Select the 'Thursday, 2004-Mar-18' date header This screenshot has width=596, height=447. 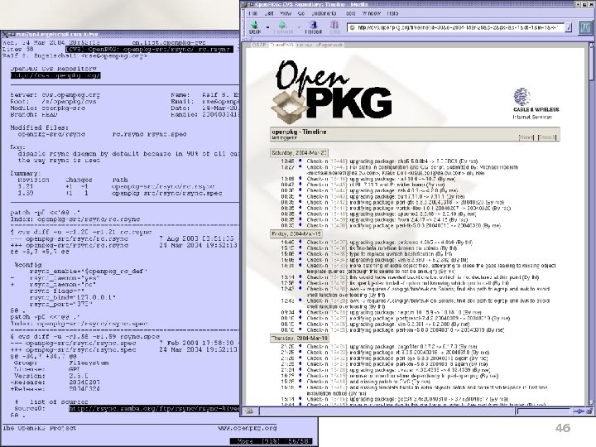pyautogui.click(x=300, y=339)
